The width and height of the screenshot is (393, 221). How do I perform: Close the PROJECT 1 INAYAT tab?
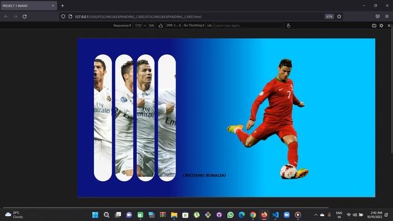53,6
